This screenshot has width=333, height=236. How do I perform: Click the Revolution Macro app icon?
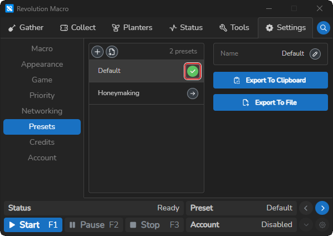[9, 9]
